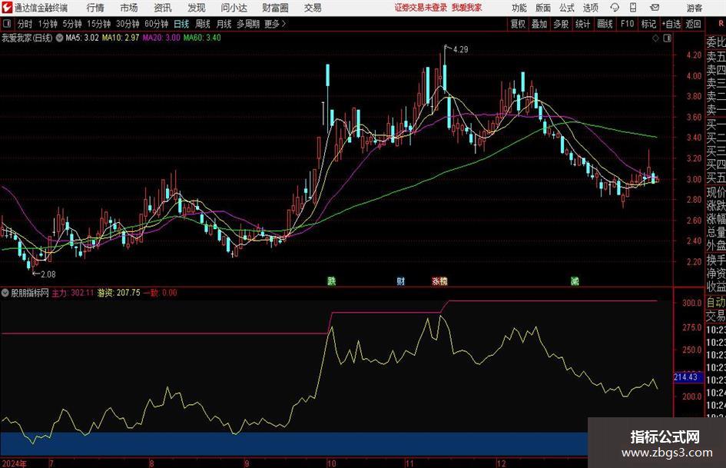
Task: Click the red 我爱我家 stock name in the top bar
Action: point(467,8)
